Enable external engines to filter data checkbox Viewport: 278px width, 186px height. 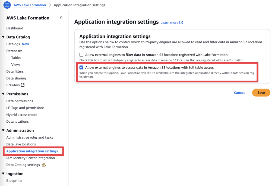click(x=81, y=55)
